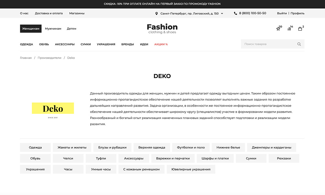325x195 pixels.
Task: View the shopping cart with 2 items
Action: coord(300,29)
